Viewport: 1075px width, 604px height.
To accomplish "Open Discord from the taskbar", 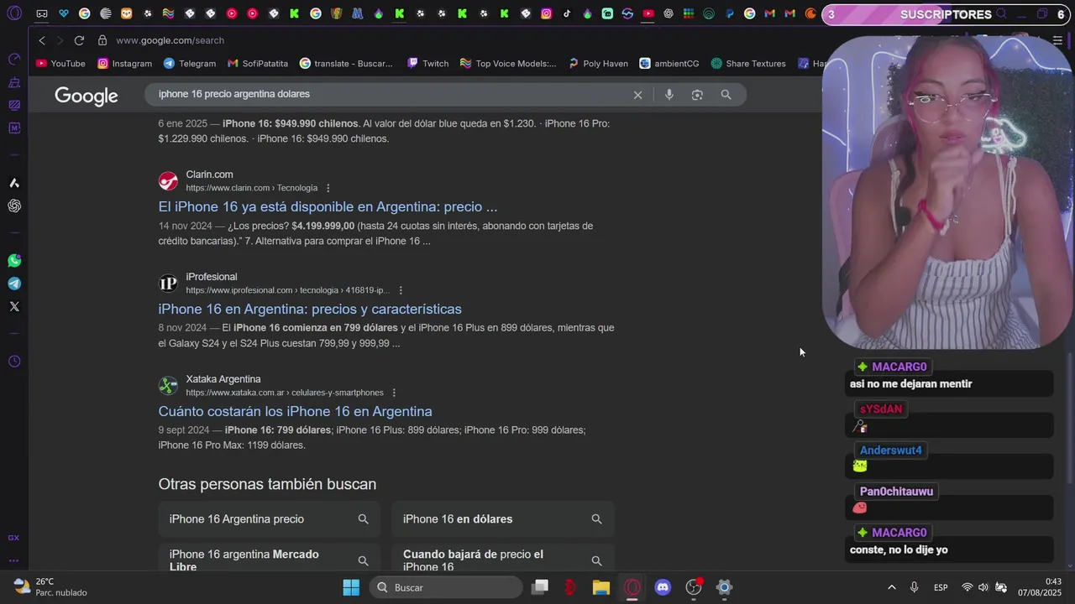I will coord(663,587).
